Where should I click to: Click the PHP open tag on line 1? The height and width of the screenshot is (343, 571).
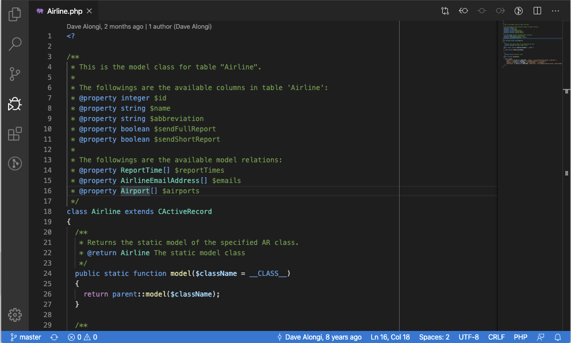click(71, 36)
